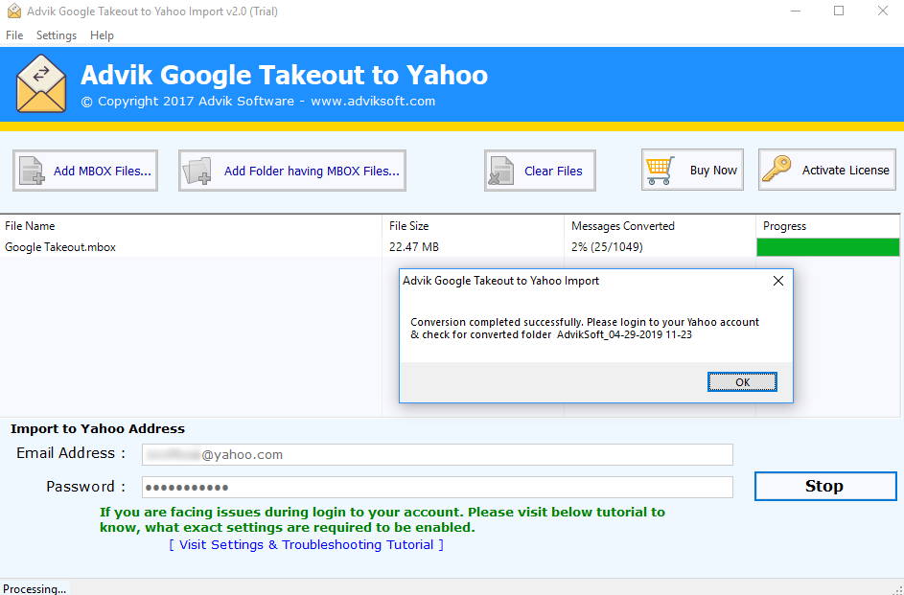This screenshot has height=595, width=904.
Task: Open the File menu
Action: (x=14, y=35)
